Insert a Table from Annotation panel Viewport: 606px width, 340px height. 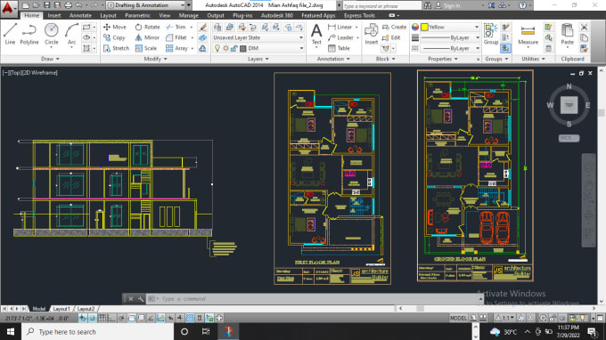coord(339,48)
